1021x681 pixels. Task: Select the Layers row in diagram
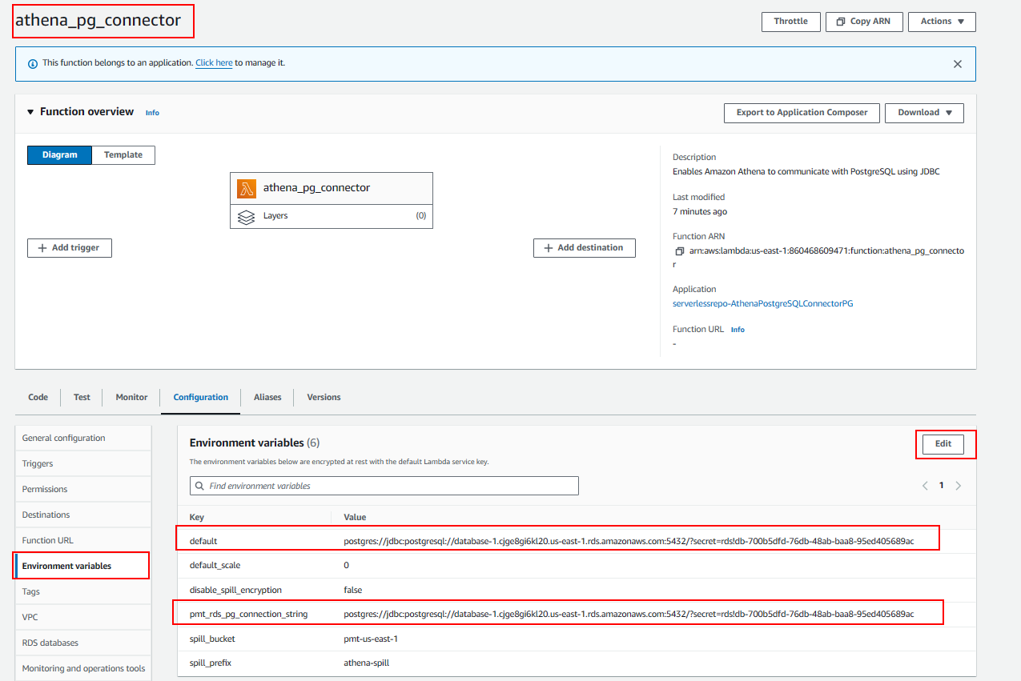[332, 216]
